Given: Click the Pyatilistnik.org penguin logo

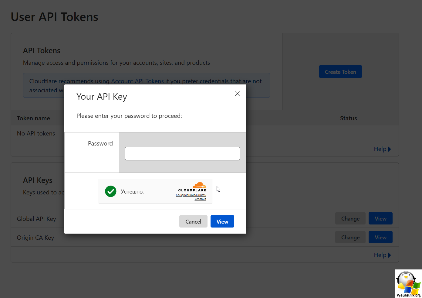Looking at the screenshot, I should (x=408, y=284).
